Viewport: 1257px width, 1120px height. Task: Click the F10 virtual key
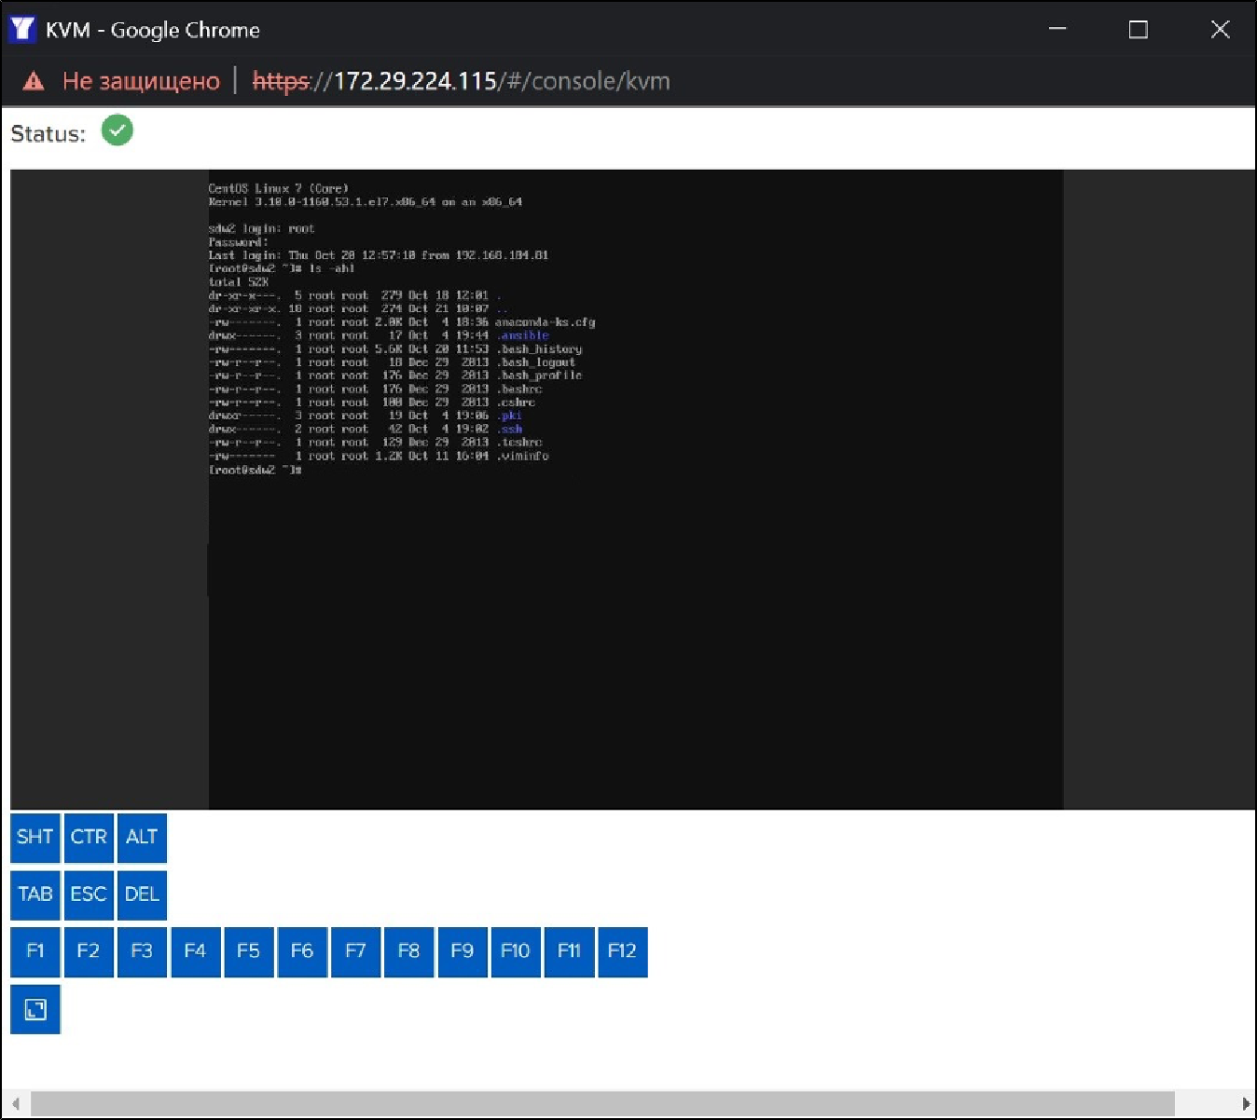(515, 951)
